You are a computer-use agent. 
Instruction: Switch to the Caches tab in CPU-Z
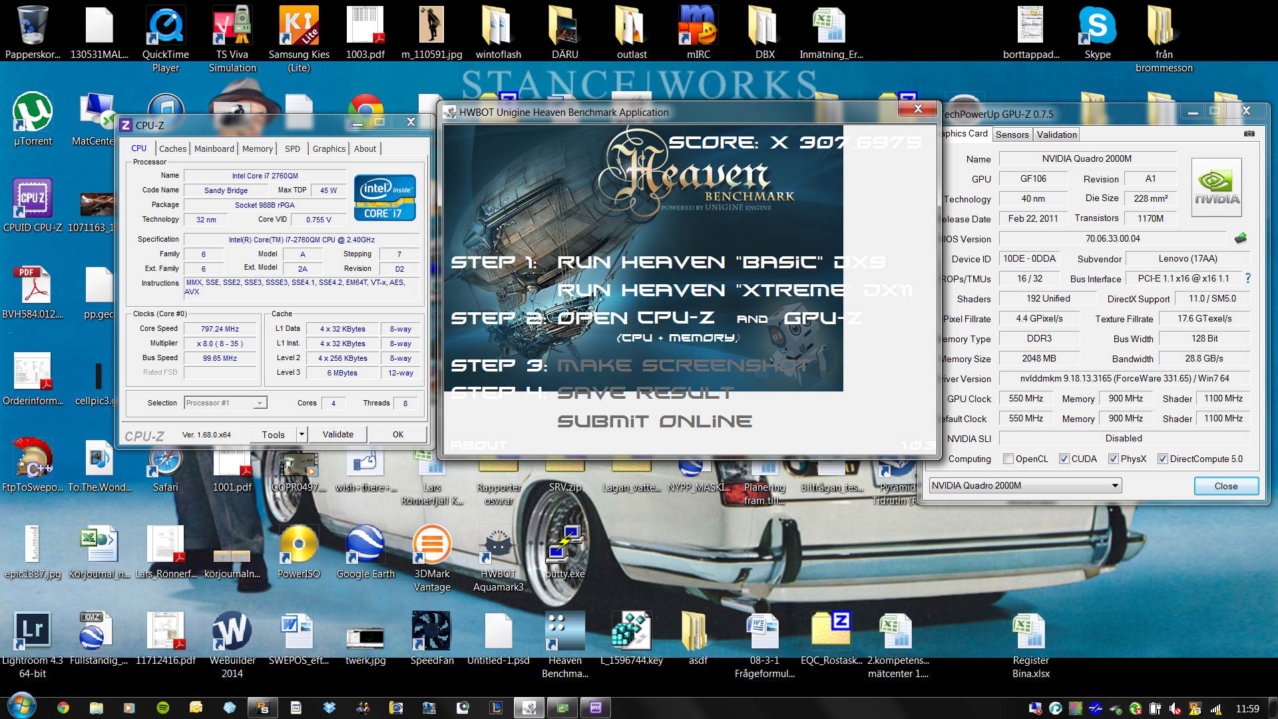(x=173, y=148)
